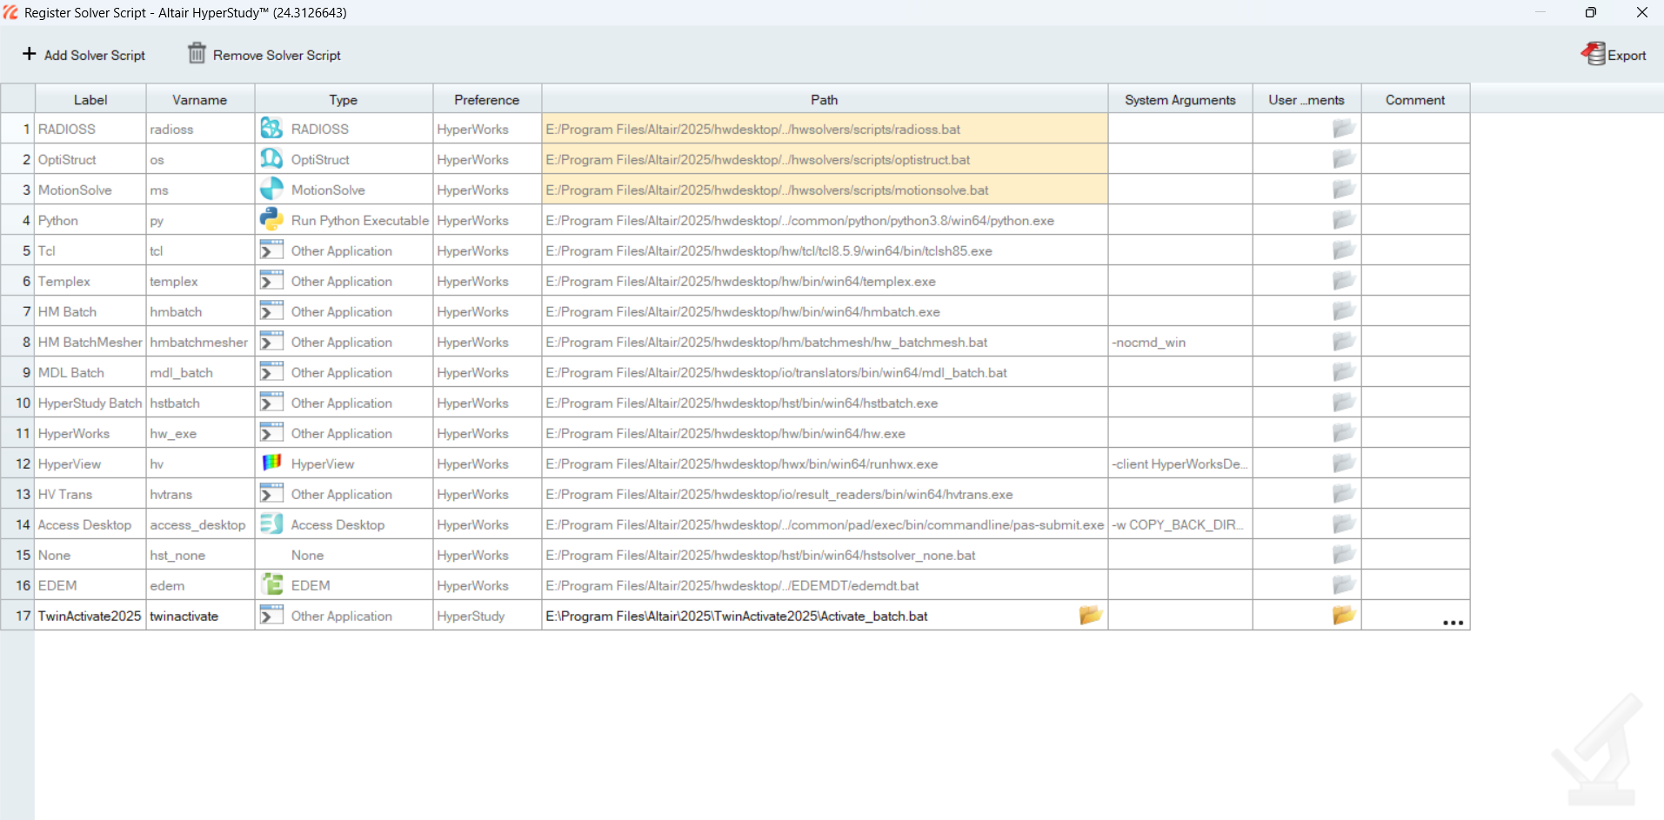Click the OptiStruct solver icon
The height and width of the screenshot is (820, 1664).
point(271,158)
